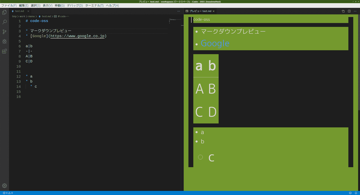
Task: Click the 'c' sub-item in the preview list
Action: 211,157
